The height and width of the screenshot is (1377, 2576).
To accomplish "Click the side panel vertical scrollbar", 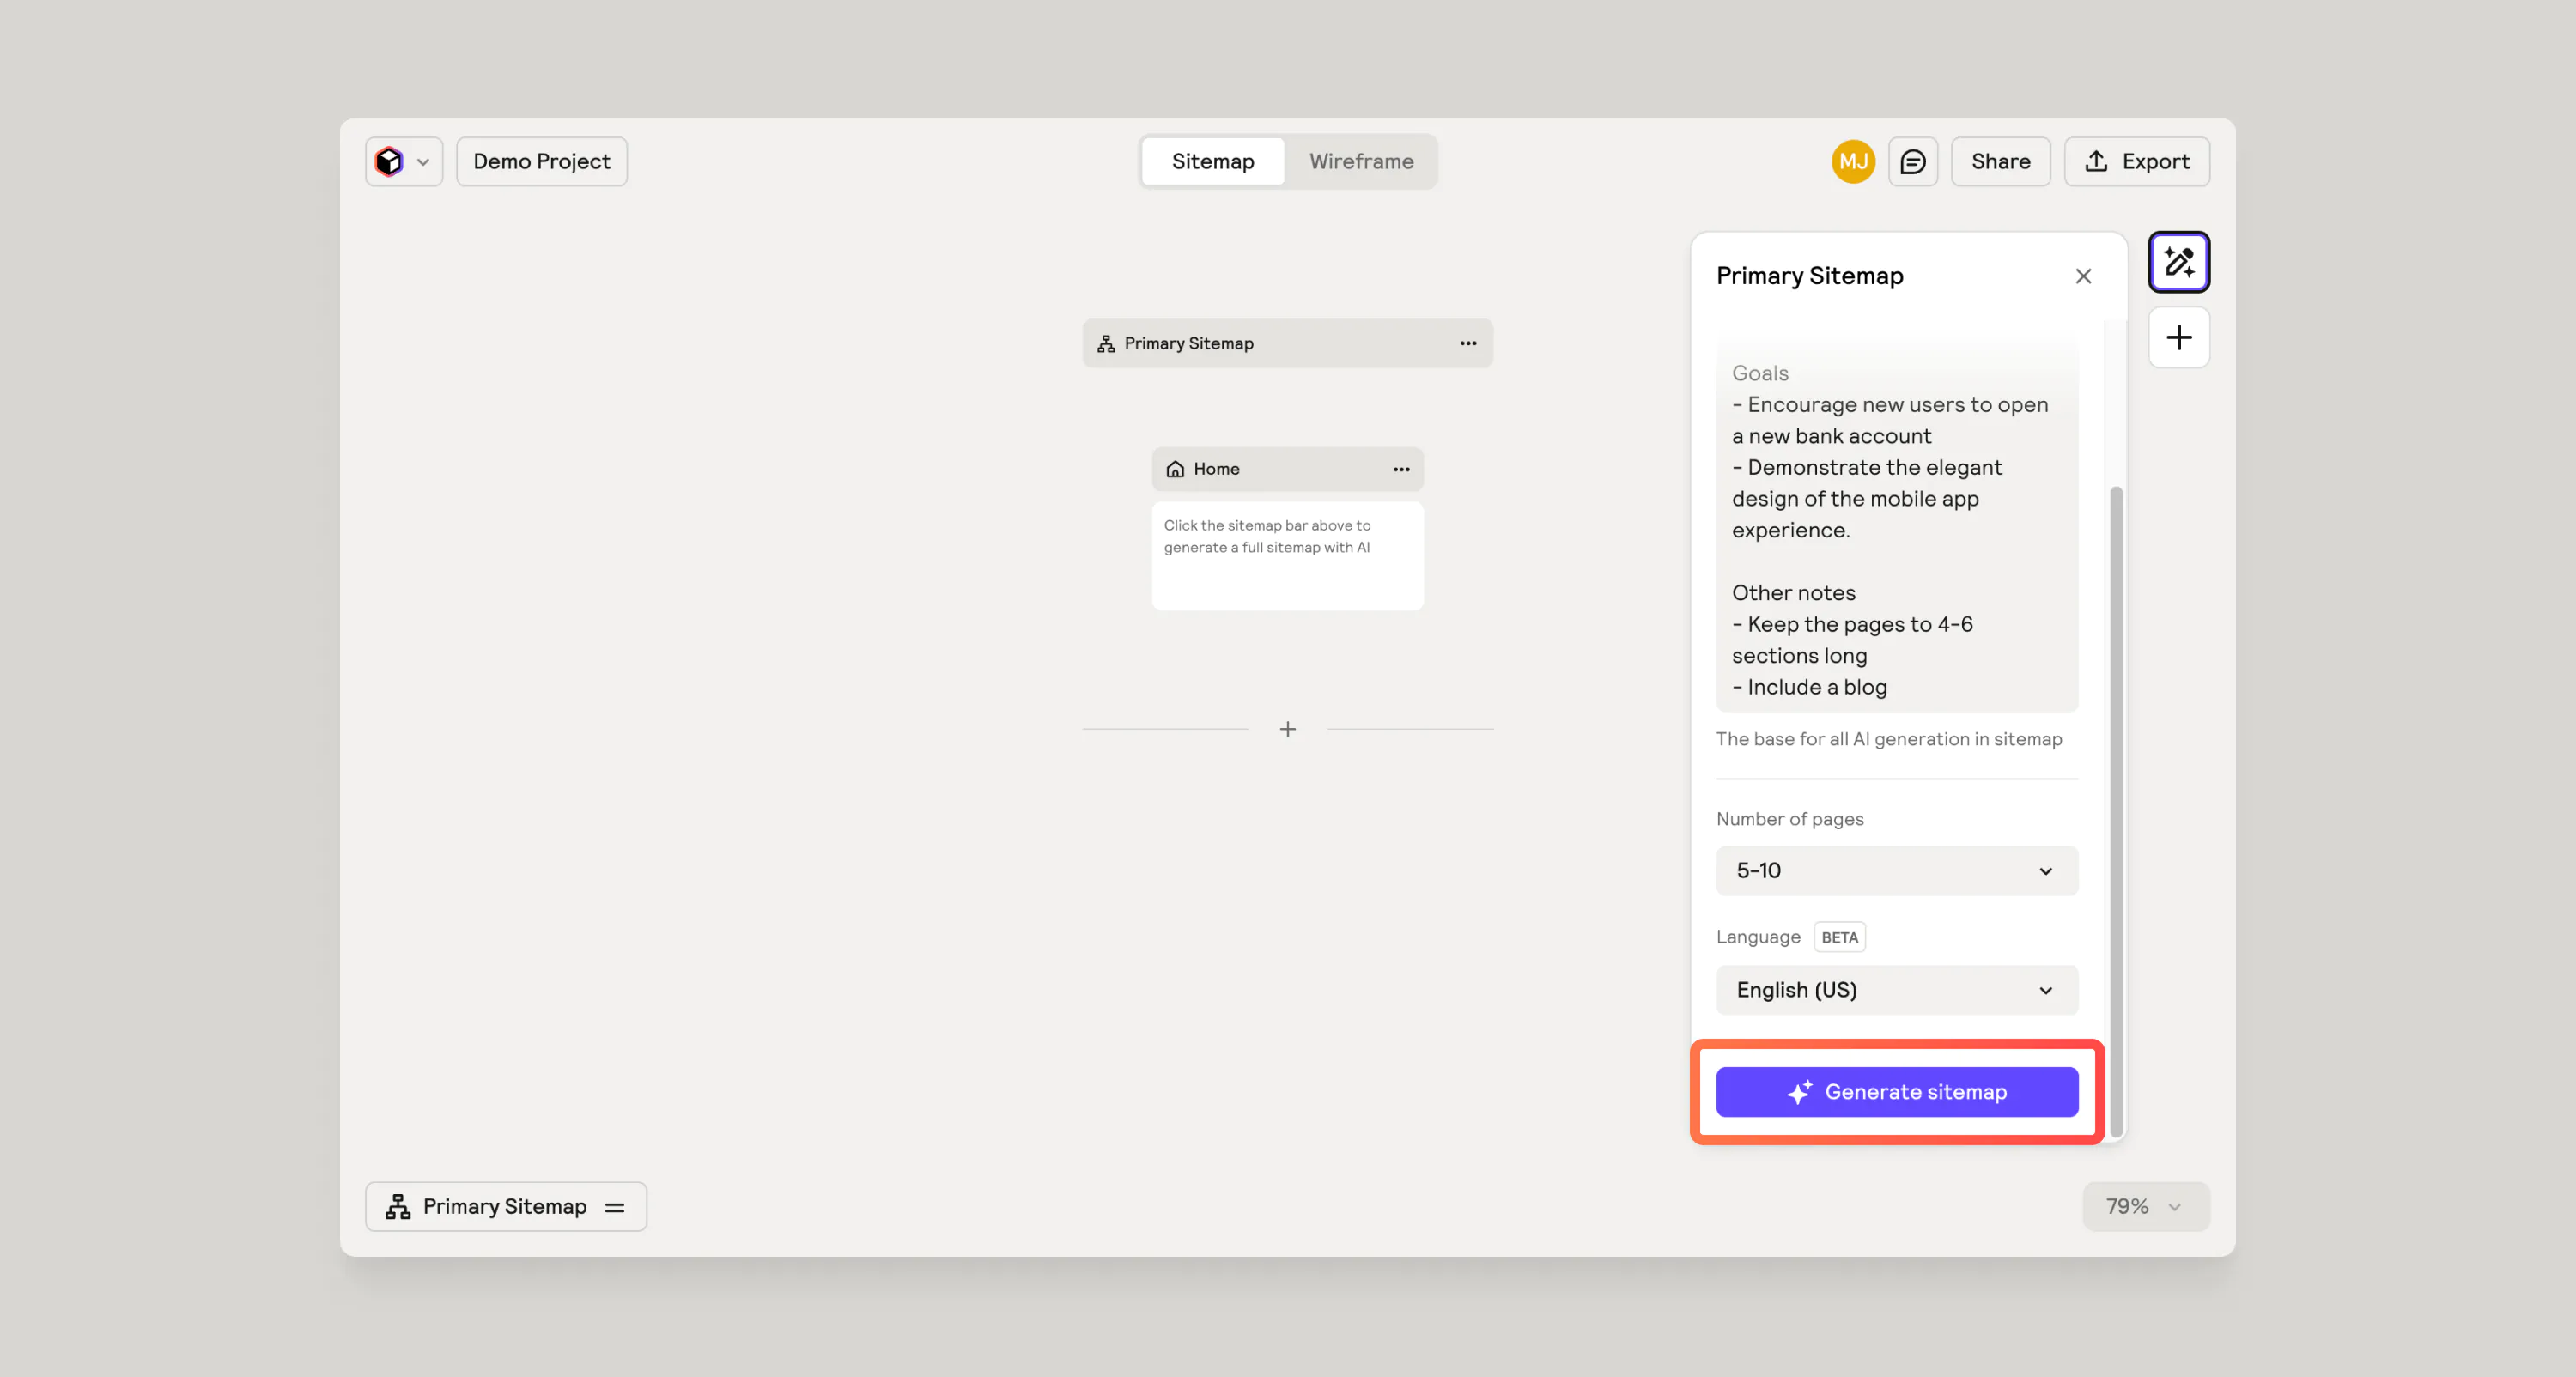I will [2115, 810].
